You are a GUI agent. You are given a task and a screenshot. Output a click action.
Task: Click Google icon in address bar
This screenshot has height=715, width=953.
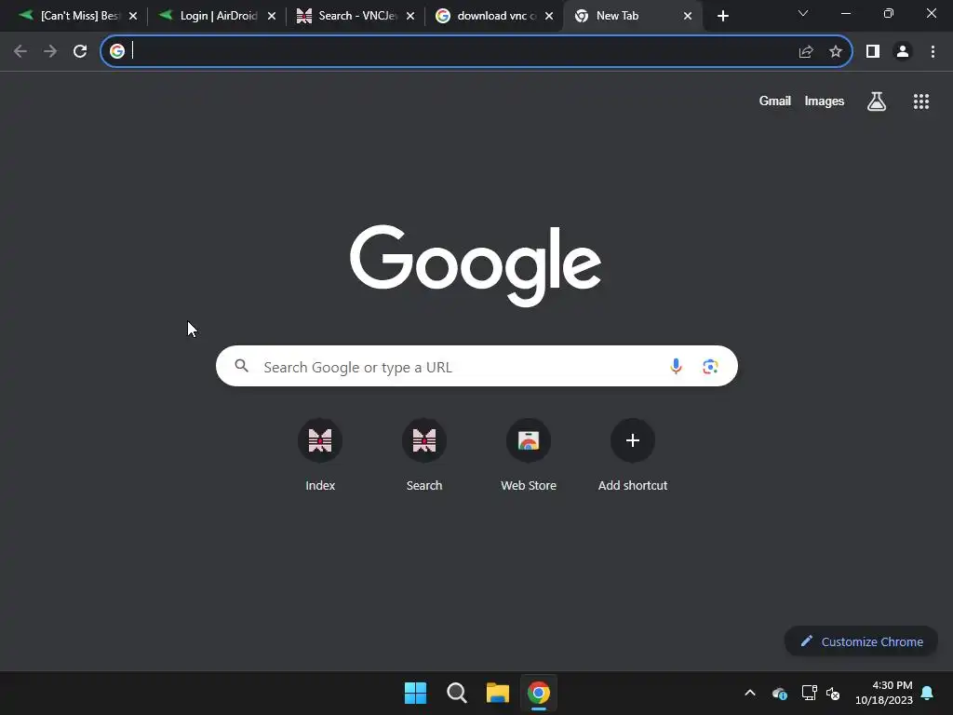pos(117,52)
